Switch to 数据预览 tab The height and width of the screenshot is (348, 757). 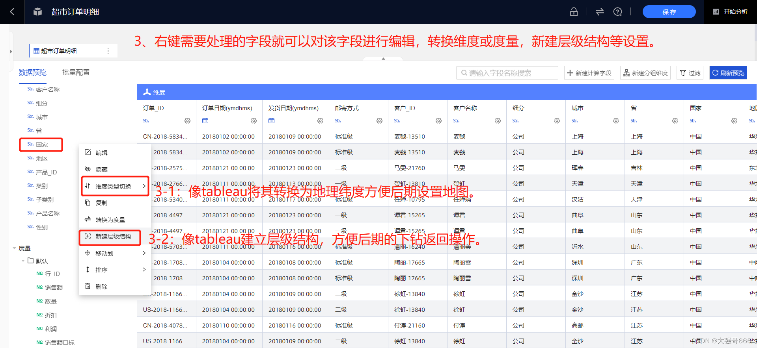coord(33,72)
